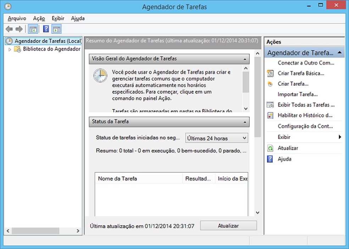Toggle the console tree visibility toolbar icon
Image resolution: width=349 pixels, height=249 pixels.
click(33, 29)
